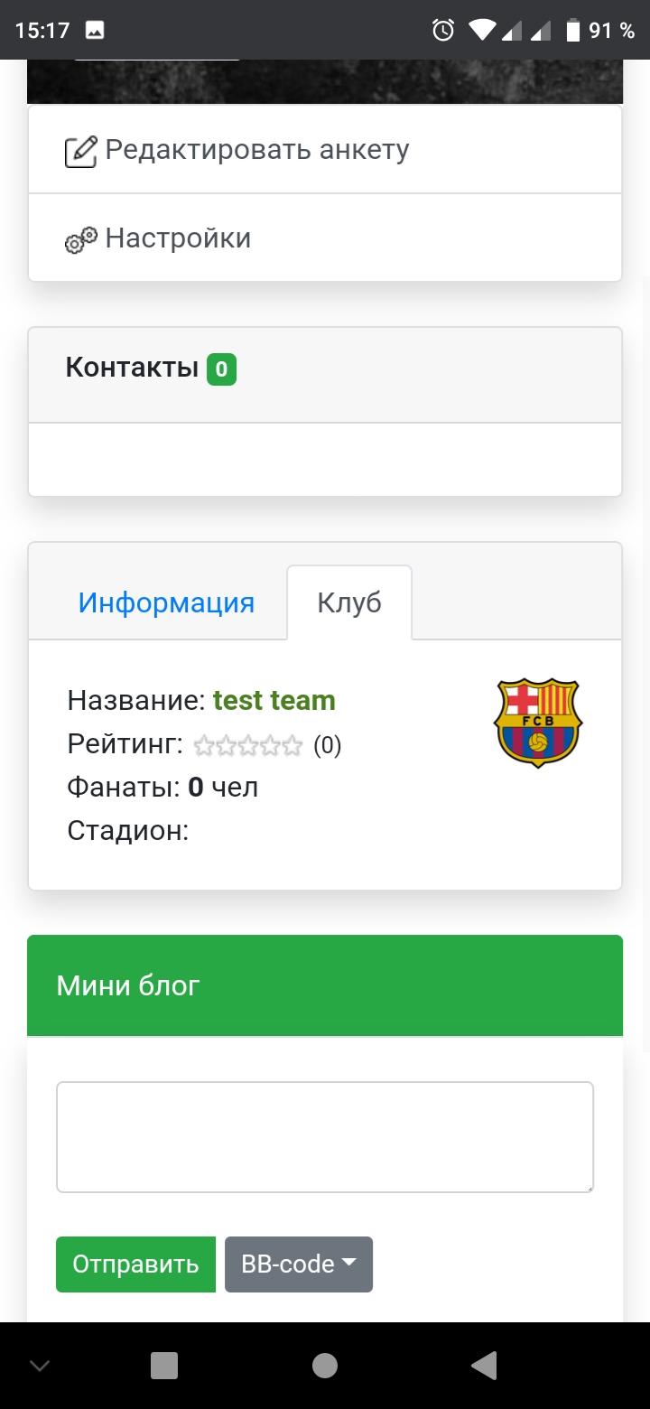
Task: Tap the Мини блог green header
Action: pyautogui.click(x=325, y=985)
